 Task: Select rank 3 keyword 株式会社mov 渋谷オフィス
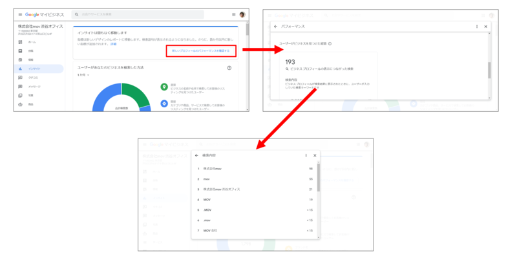222,190
